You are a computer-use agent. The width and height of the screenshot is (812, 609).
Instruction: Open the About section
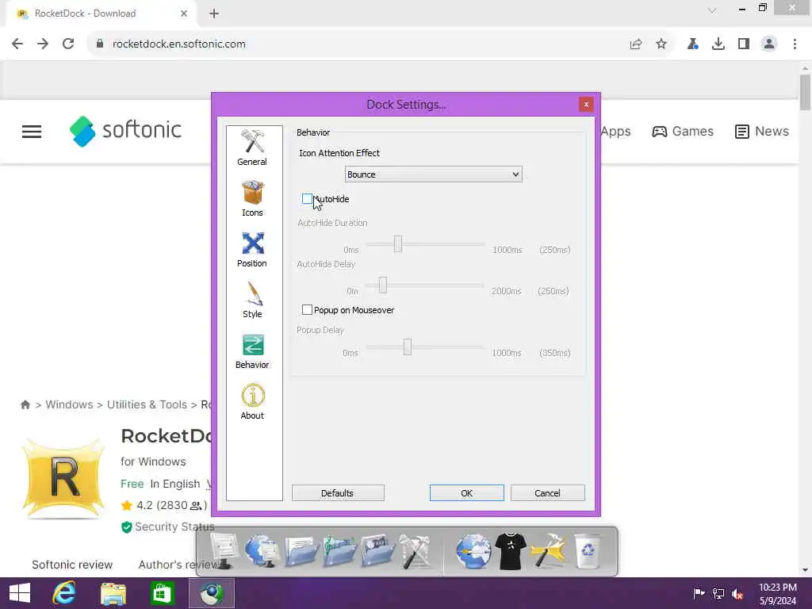[x=252, y=402]
